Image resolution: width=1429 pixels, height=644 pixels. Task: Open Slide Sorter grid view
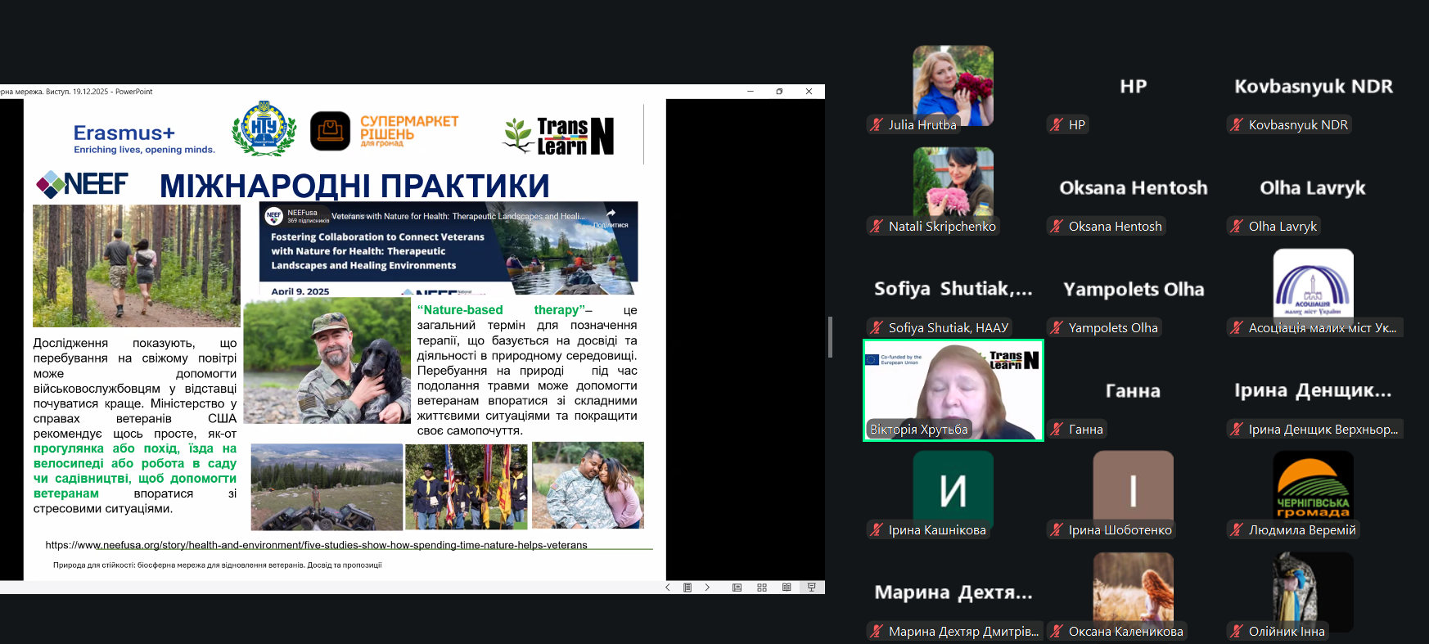tap(762, 588)
